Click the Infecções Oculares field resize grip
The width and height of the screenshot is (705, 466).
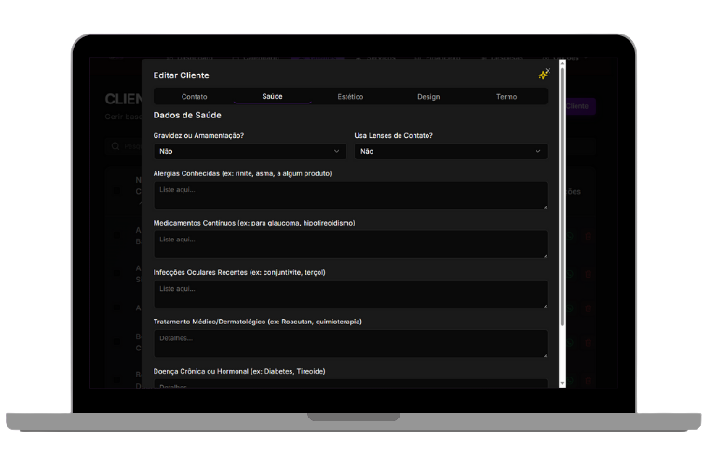(x=545, y=305)
